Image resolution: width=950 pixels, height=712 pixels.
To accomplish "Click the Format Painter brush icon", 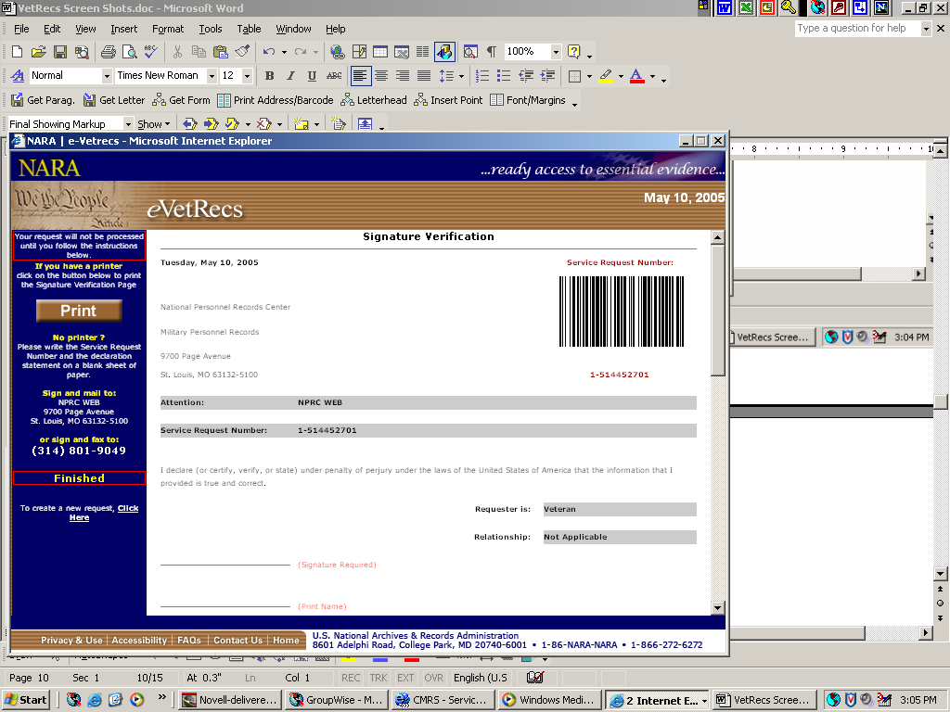I will 242,52.
